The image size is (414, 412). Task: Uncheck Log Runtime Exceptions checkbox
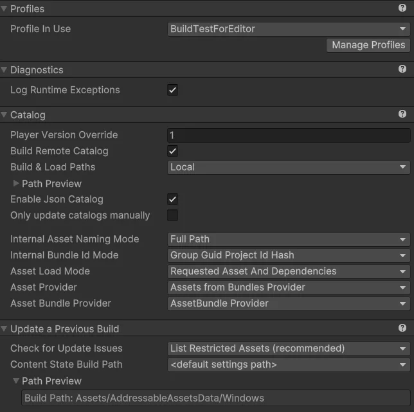[173, 90]
